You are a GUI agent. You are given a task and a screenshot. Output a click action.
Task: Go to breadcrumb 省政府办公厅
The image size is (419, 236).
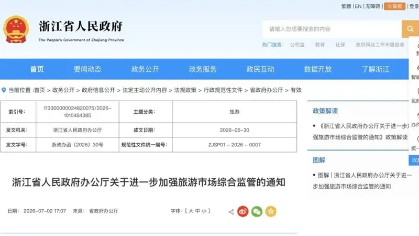point(266,90)
